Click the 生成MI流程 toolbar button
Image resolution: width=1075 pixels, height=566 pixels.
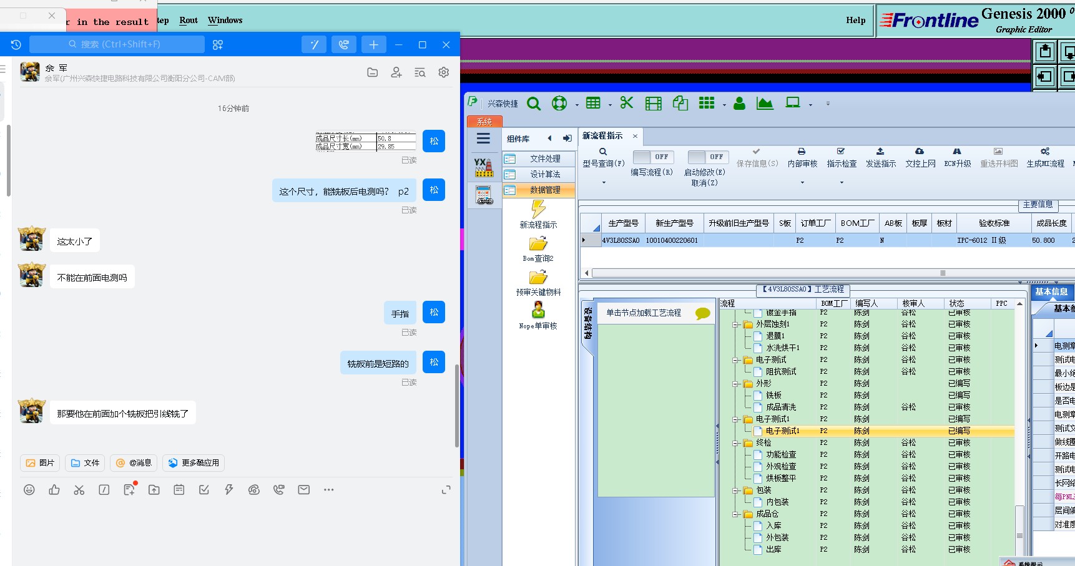click(x=1045, y=159)
